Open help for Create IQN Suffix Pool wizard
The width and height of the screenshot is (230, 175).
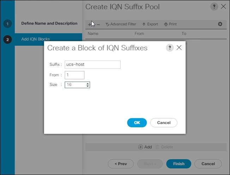214,6
